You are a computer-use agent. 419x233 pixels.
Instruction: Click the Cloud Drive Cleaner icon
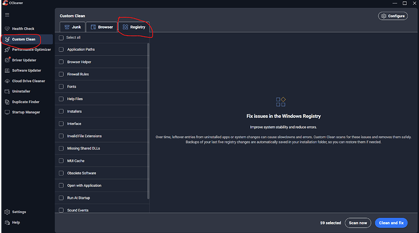(x=7, y=81)
